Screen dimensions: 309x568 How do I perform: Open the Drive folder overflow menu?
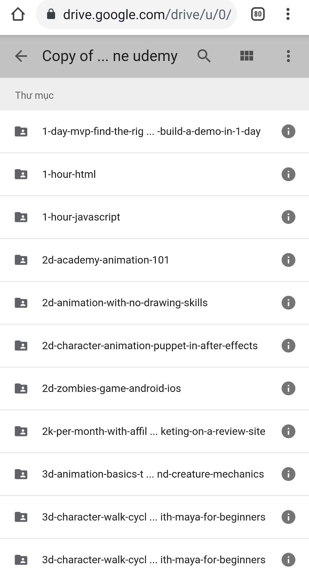pos(288,56)
